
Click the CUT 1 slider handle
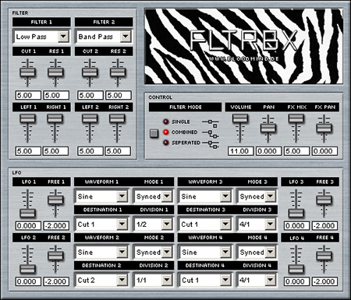point(28,72)
